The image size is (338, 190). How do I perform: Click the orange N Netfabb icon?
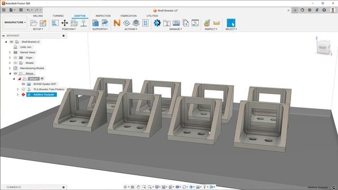coord(117,23)
